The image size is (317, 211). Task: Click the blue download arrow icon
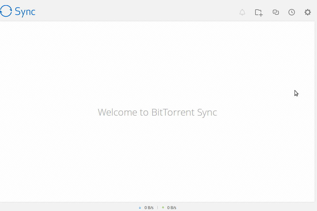tap(140, 208)
